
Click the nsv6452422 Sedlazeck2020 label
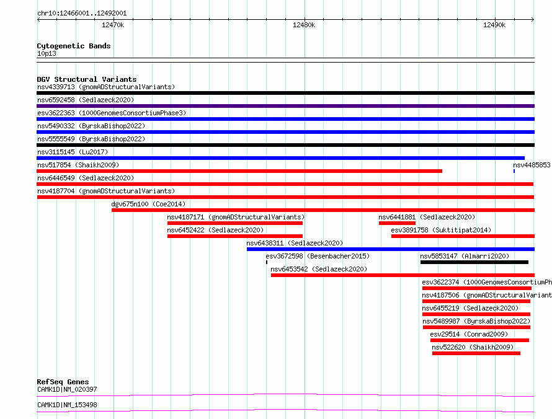coord(215,230)
